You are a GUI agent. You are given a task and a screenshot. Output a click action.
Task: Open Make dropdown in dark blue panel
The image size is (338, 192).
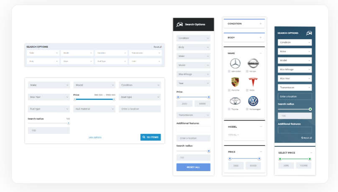click(294, 51)
